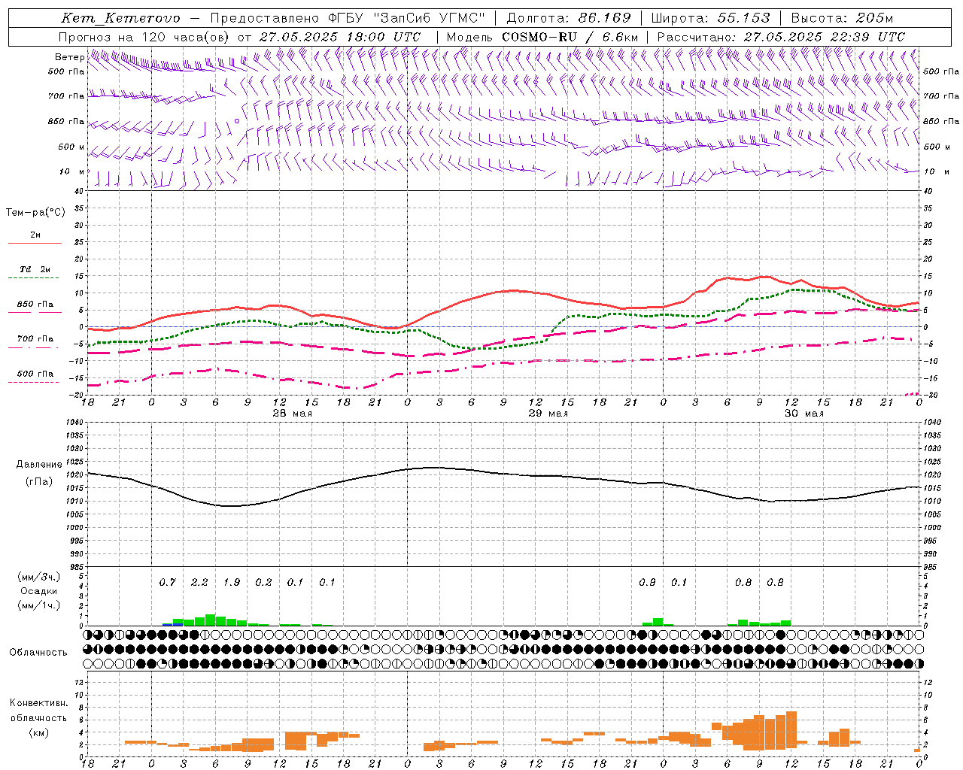Screen dimensions: 963x770
Task: Click the '0.9' precipitation total value
Action: [x=647, y=582]
